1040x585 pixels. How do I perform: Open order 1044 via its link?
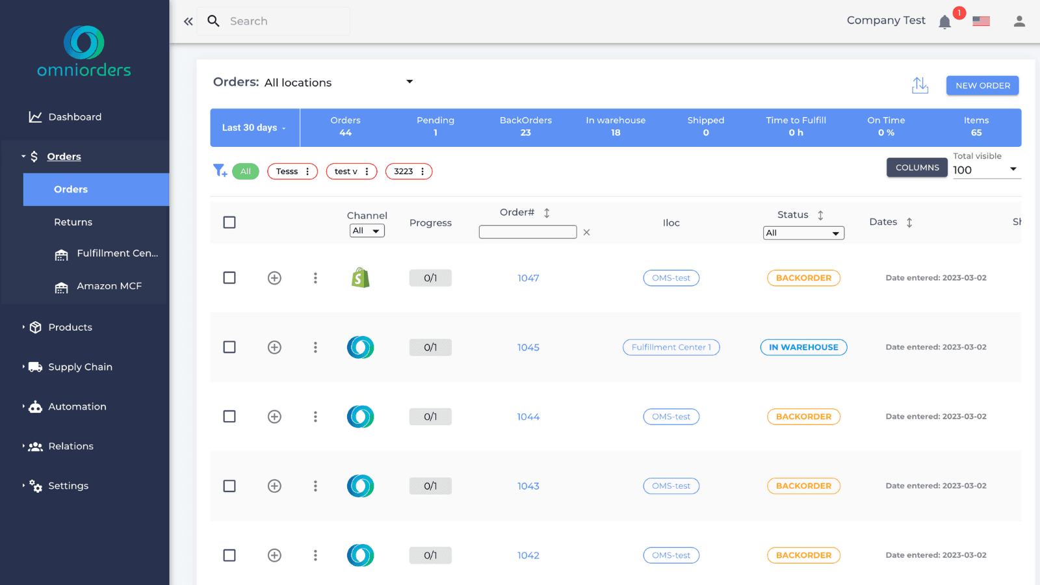coord(528,417)
